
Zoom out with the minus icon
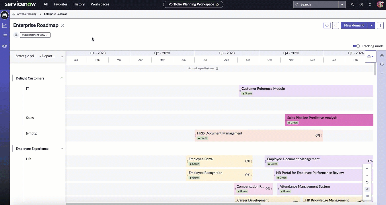(367, 176)
